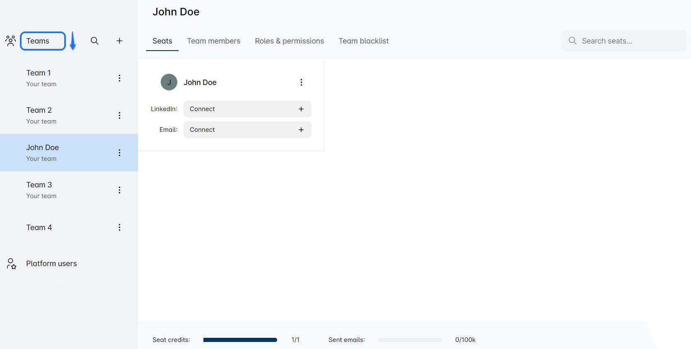The width and height of the screenshot is (691, 349).
Task: Click the John Doe avatar in seat card
Action: (169, 82)
